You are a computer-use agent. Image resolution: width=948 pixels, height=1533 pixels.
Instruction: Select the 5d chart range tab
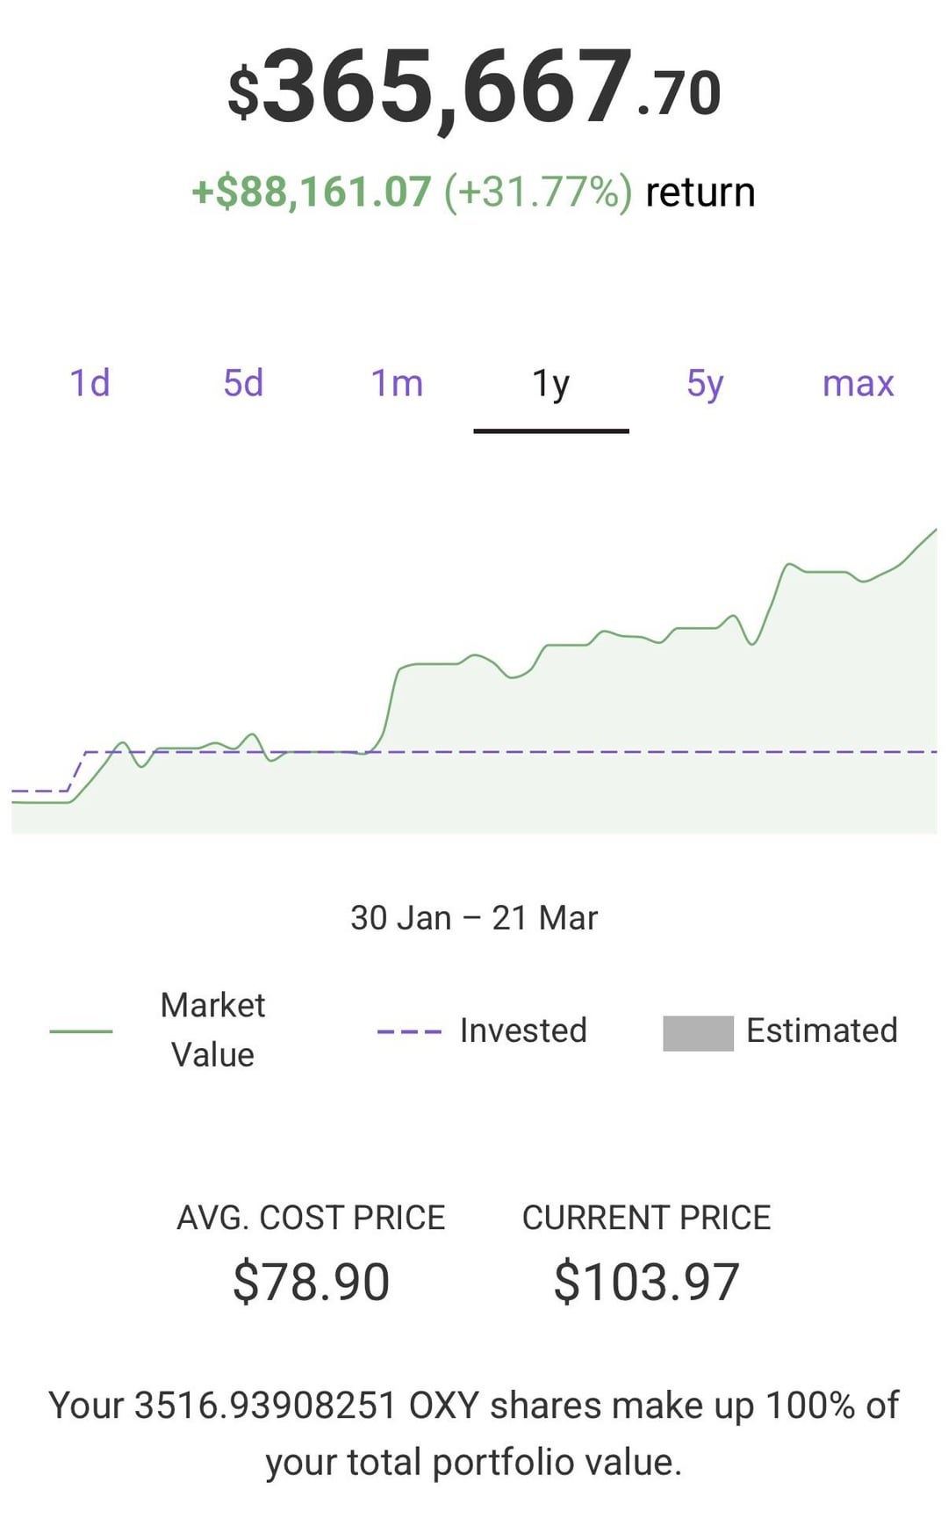(x=243, y=383)
